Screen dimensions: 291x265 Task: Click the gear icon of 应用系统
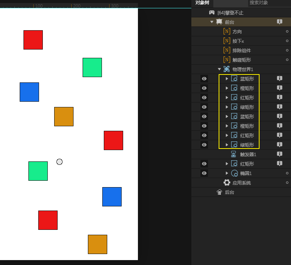[227, 183]
